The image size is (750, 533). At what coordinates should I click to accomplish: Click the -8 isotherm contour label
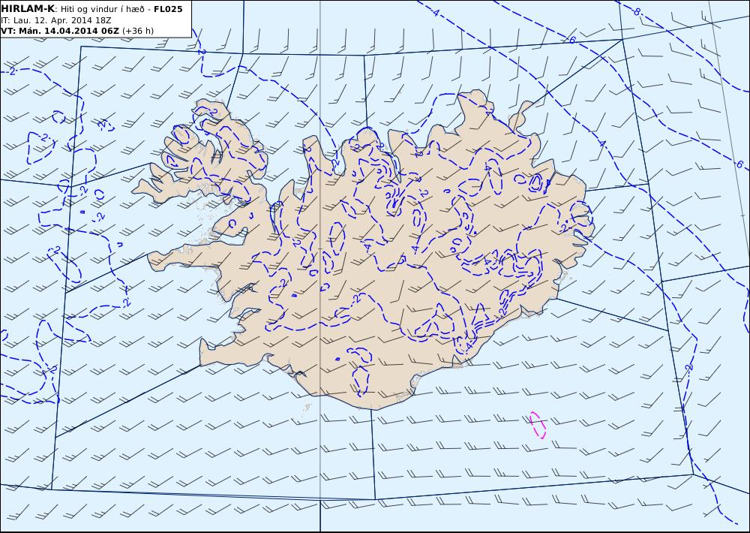pos(637,11)
